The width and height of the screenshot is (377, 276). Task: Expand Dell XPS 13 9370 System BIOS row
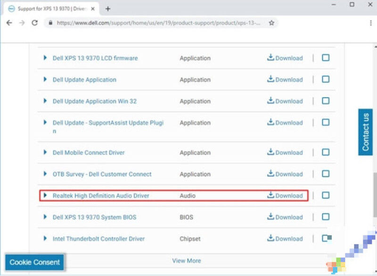click(x=45, y=217)
